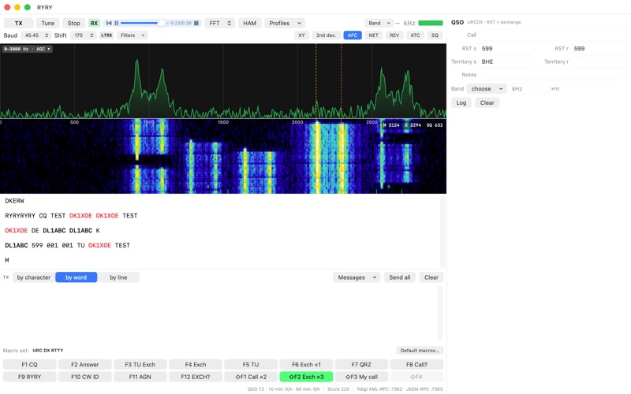631x394 pixels.
Task: Enable the ATC toggle
Action: [416, 35]
